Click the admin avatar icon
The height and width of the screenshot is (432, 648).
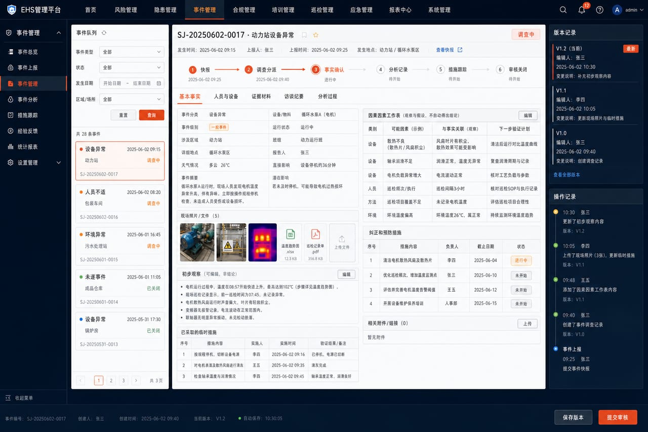pyautogui.click(x=617, y=10)
